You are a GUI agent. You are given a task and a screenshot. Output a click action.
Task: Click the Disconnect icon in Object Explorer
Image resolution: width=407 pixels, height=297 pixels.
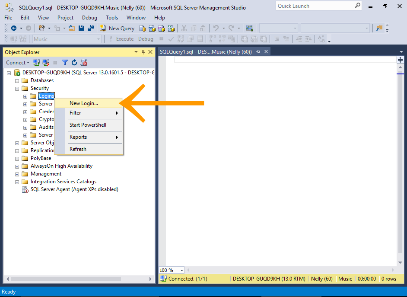click(x=46, y=62)
